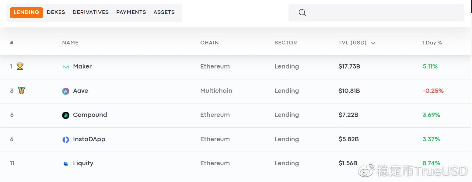The image size is (472, 182).
Task: Sort the table by NAME column
Action: click(x=70, y=43)
